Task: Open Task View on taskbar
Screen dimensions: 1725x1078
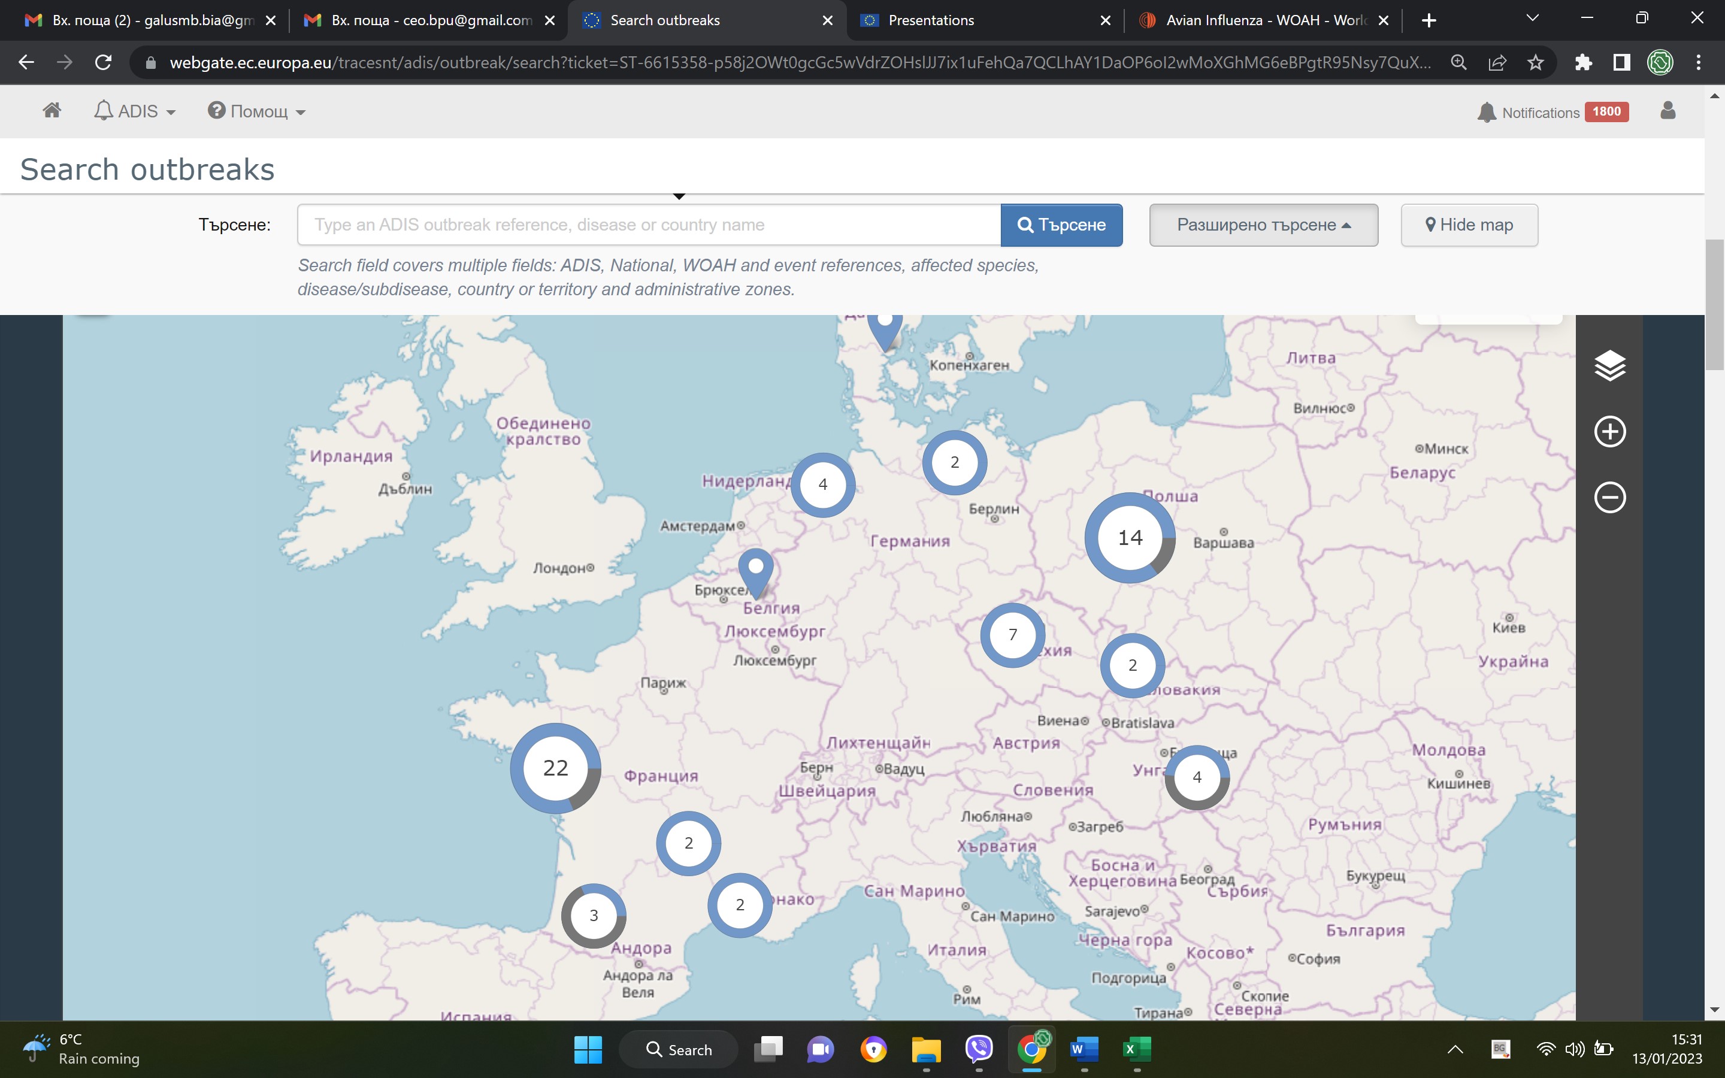Action: [768, 1049]
